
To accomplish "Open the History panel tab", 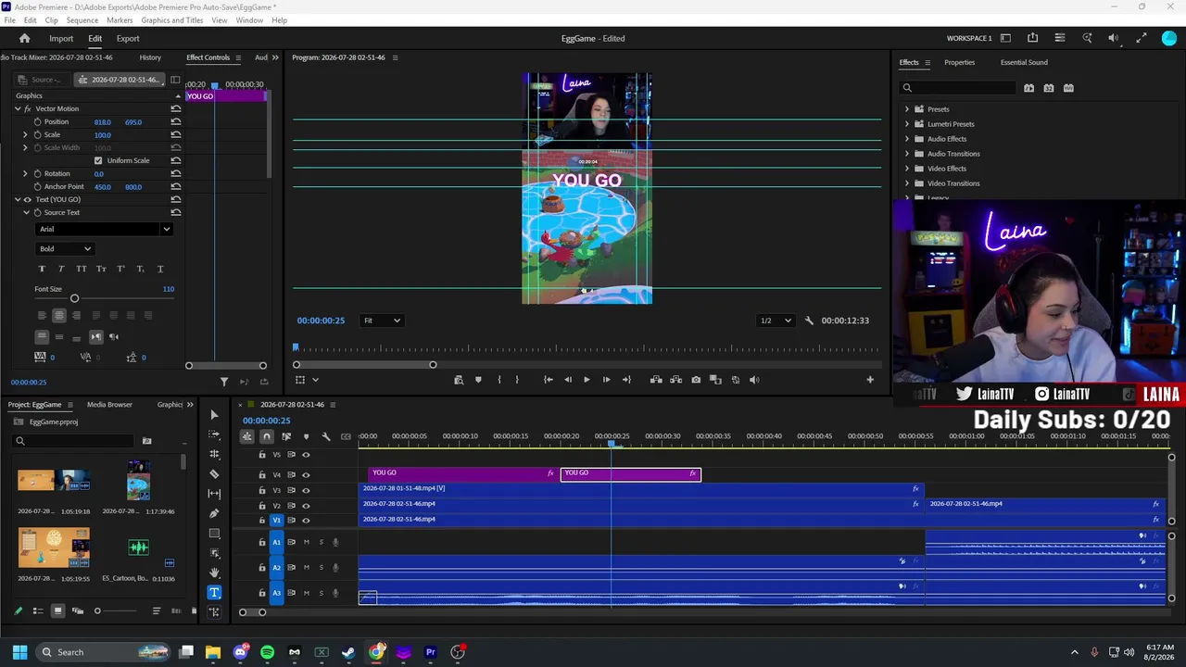I will pos(150,57).
